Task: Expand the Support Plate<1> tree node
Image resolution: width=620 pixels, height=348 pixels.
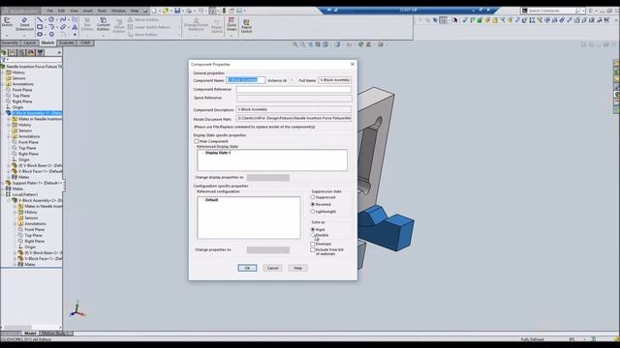Action: click(3, 183)
